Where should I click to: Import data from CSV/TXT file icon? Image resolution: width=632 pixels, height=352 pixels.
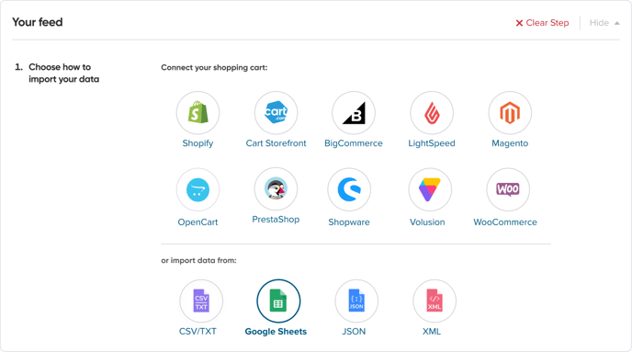coord(201,301)
